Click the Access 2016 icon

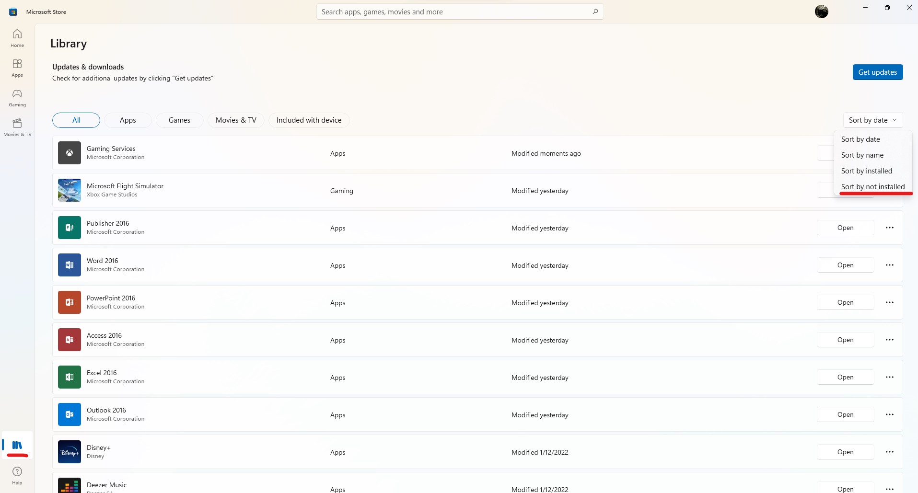(x=70, y=340)
